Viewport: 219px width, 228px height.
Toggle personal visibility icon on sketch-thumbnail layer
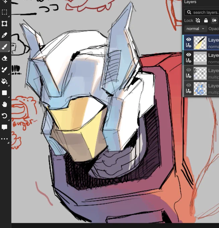point(189,76)
